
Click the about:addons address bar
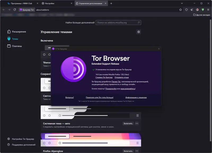(x=107, y=10)
